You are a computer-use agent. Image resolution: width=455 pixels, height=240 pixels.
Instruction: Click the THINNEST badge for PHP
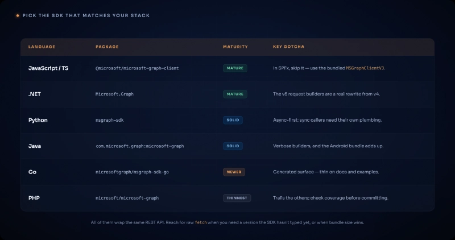click(x=237, y=198)
